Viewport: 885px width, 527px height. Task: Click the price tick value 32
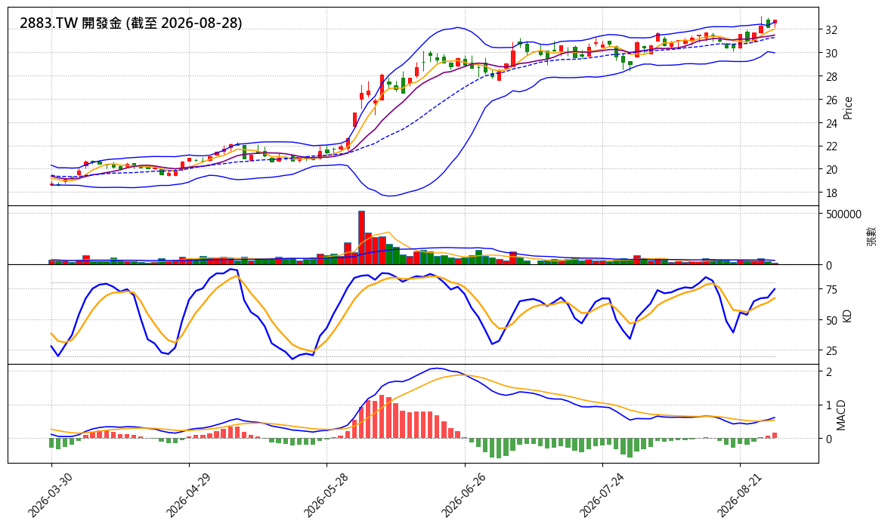coord(831,30)
